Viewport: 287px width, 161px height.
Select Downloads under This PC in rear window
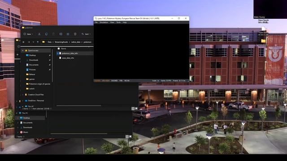click(28, 127)
